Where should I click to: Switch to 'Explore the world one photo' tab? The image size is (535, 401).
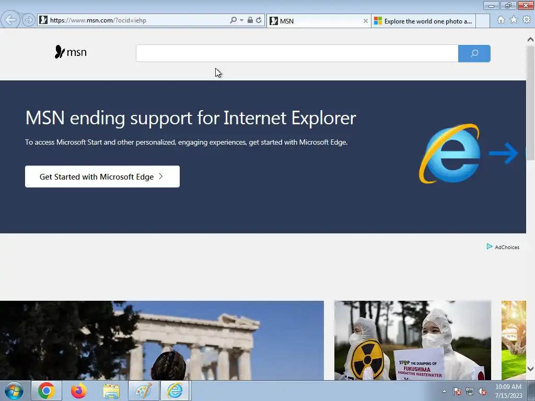[x=423, y=21]
